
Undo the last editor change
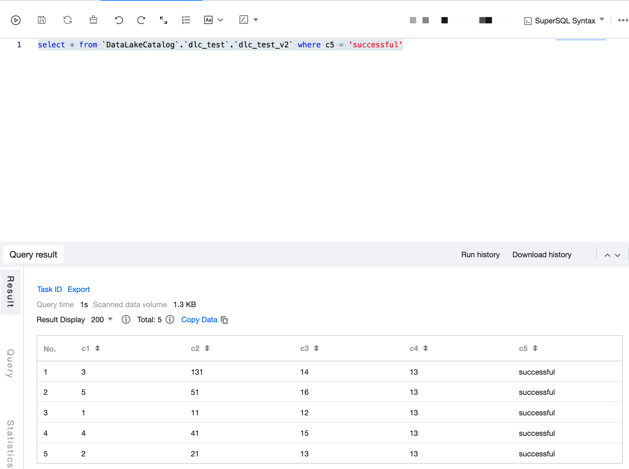[119, 20]
